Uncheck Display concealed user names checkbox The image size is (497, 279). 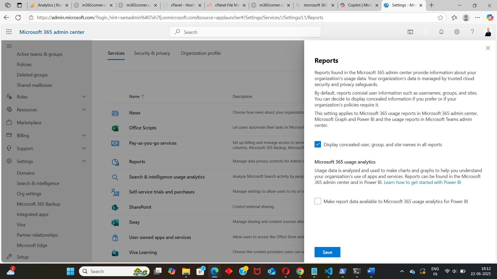tap(318, 144)
